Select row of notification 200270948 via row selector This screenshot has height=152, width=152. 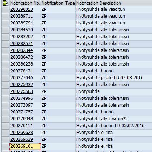click(5, 119)
